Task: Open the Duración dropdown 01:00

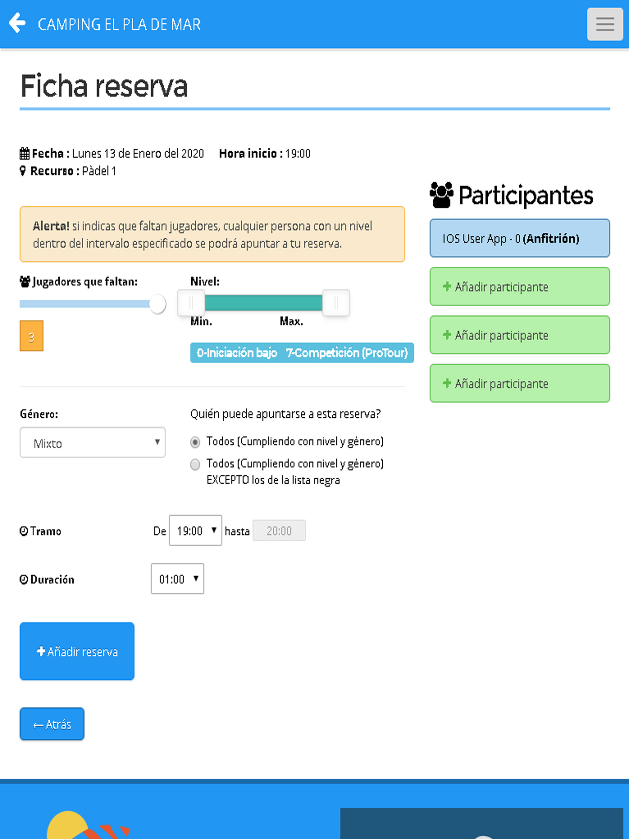Action: pos(178,579)
